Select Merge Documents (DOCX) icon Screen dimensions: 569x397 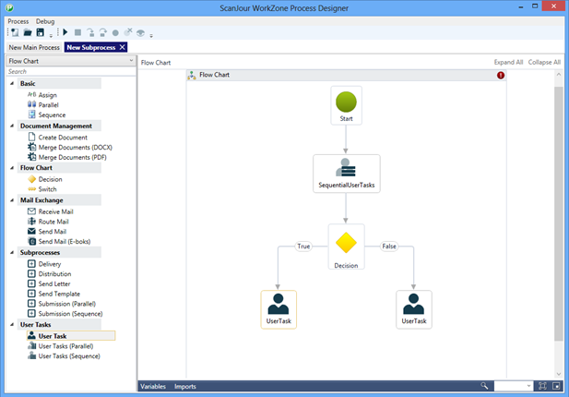32,147
